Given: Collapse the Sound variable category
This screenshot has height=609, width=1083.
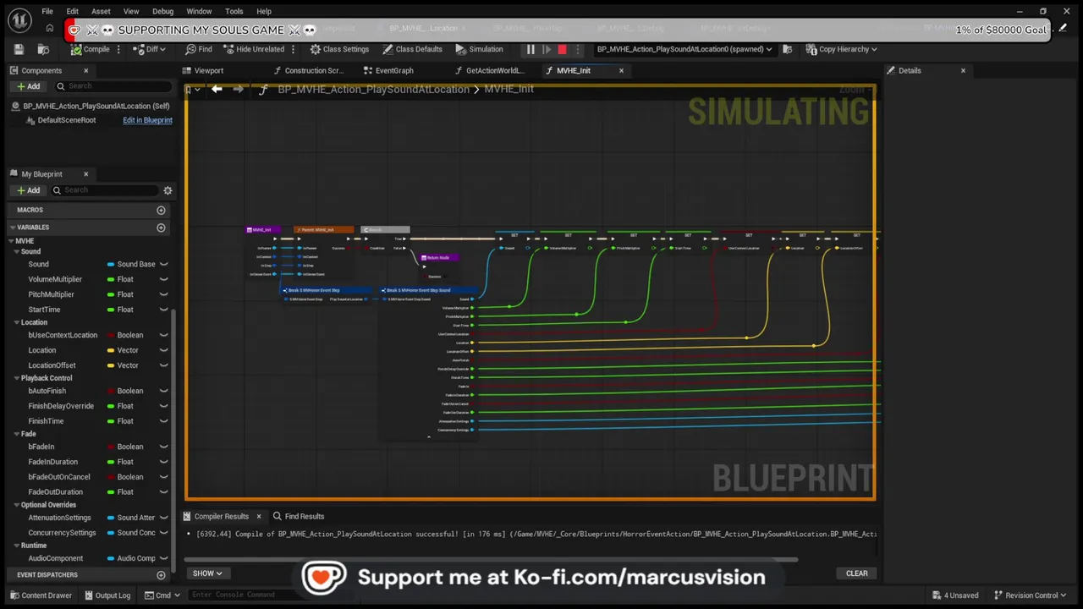Looking at the screenshot, I should (x=17, y=251).
